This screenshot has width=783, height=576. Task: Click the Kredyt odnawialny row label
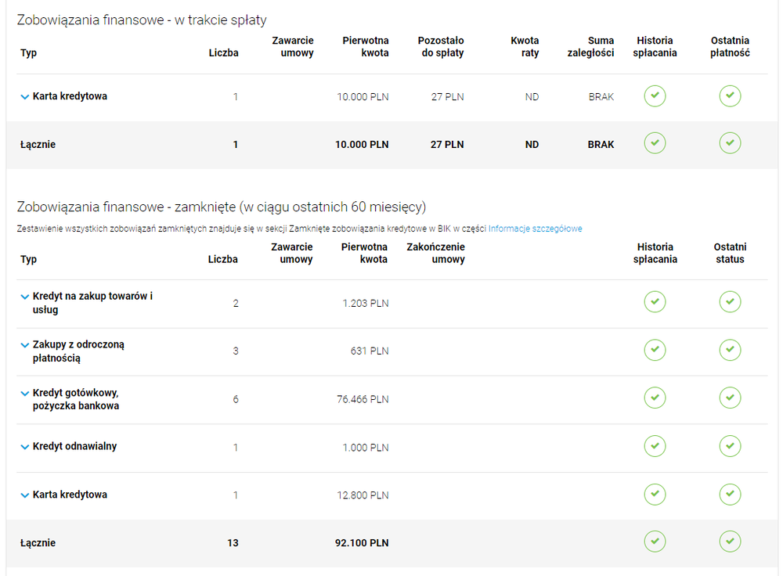pyautogui.click(x=75, y=446)
